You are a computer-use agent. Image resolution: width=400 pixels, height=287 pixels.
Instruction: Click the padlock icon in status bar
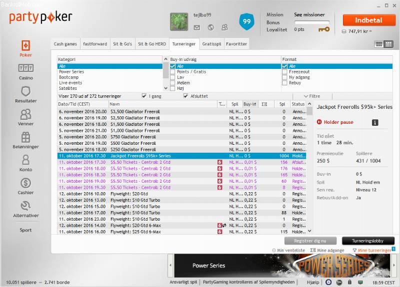click(349, 282)
